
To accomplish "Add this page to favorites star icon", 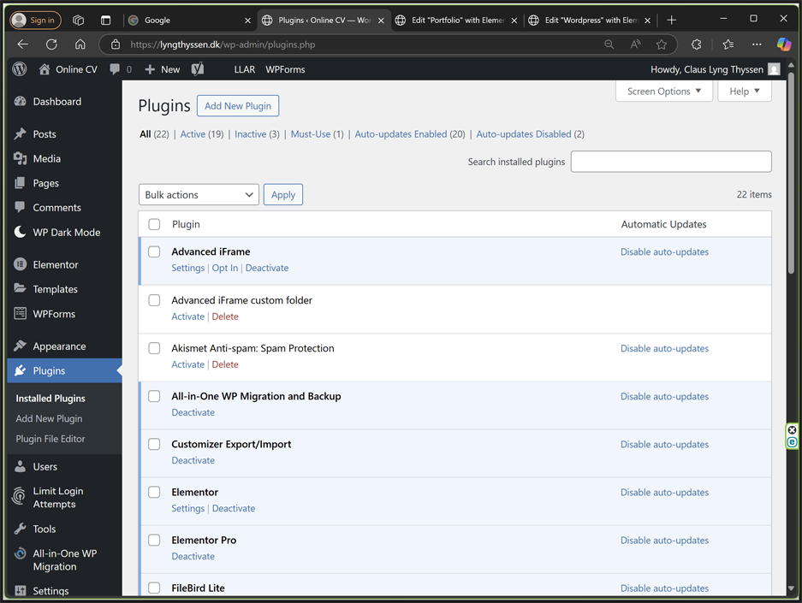I will pos(662,44).
